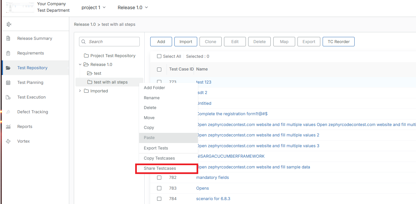The image size is (416, 204).
Task: Click the Requirements clipboard icon
Action: (x=8, y=53)
